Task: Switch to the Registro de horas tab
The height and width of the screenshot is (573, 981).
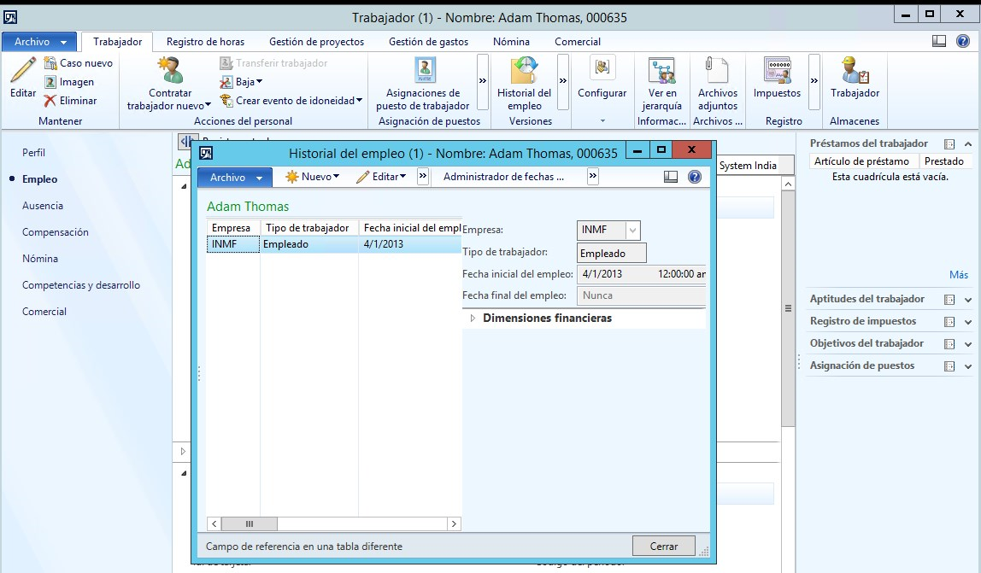Action: tap(205, 42)
